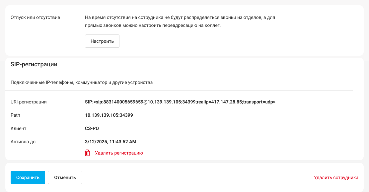Select the SIP URI registration string

[180, 102]
